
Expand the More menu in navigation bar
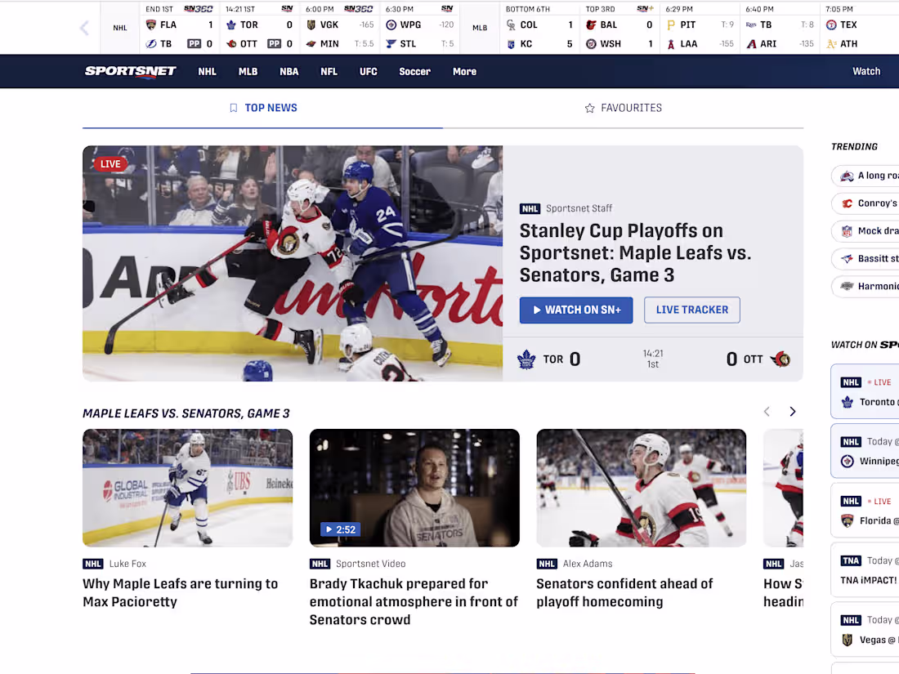464,72
